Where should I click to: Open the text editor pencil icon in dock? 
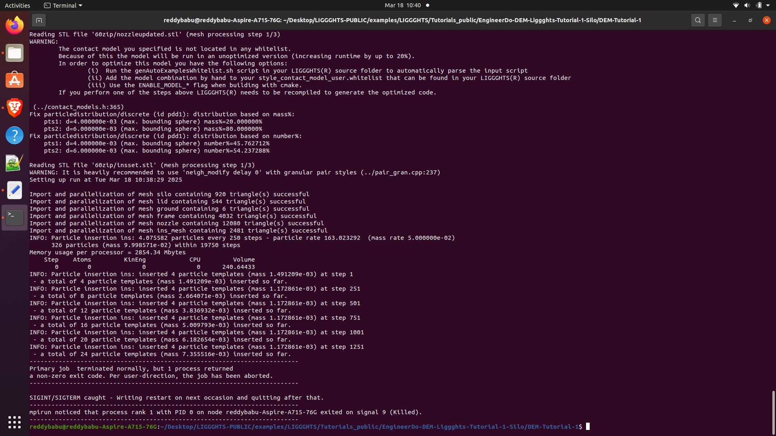[15, 190]
